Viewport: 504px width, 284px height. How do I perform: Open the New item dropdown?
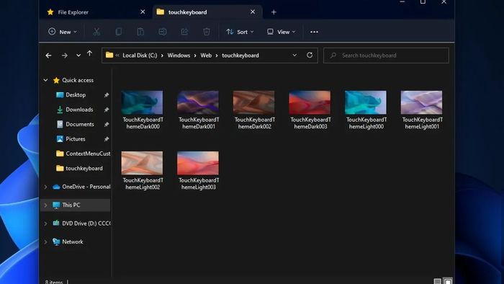63,32
